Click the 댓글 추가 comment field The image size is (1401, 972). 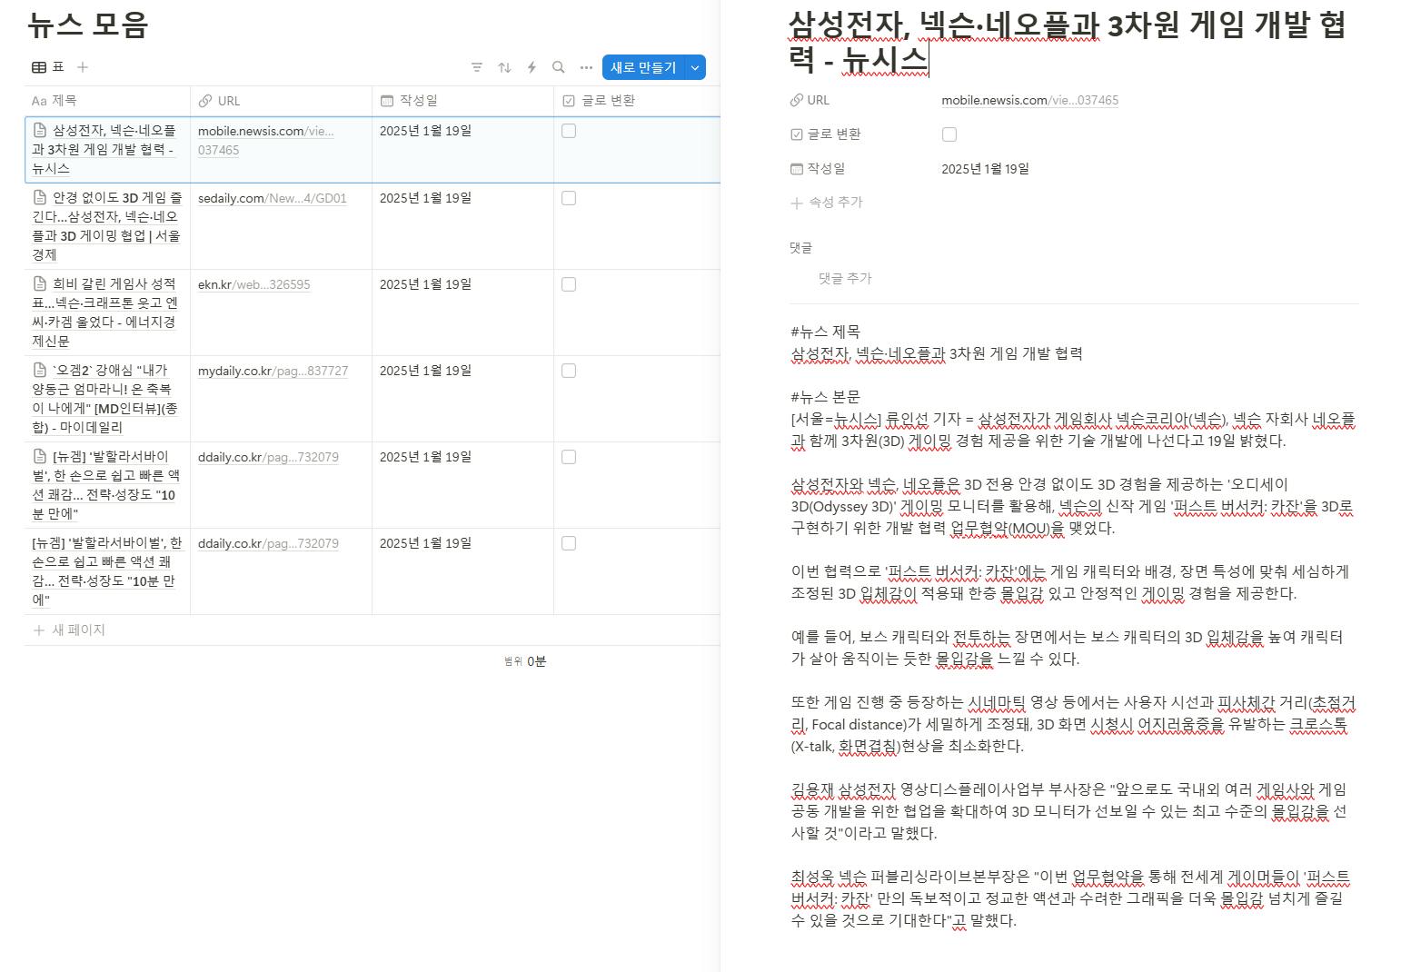pyautogui.click(x=845, y=278)
